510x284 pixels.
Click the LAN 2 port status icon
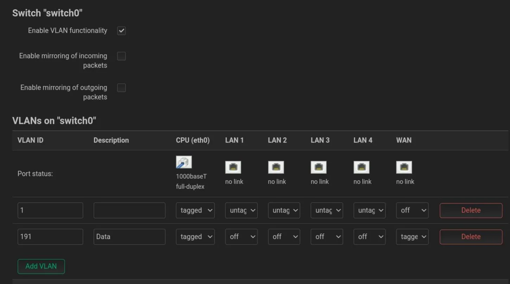276,167
